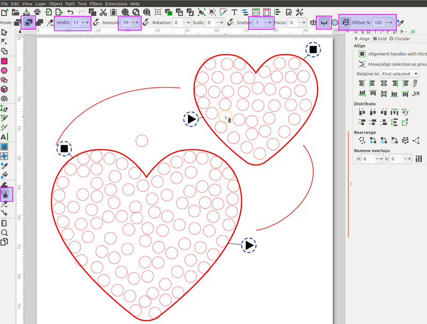Switch to the Grid tab
The image size is (427, 324).
click(379, 39)
